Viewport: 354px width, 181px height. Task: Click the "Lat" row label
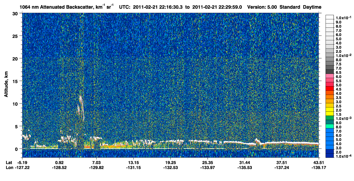coord(9,163)
